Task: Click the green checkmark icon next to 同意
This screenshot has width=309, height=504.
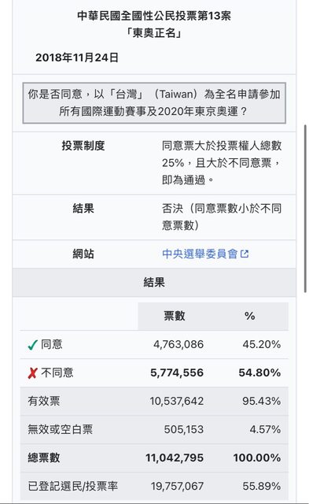Action: [33, 345]
